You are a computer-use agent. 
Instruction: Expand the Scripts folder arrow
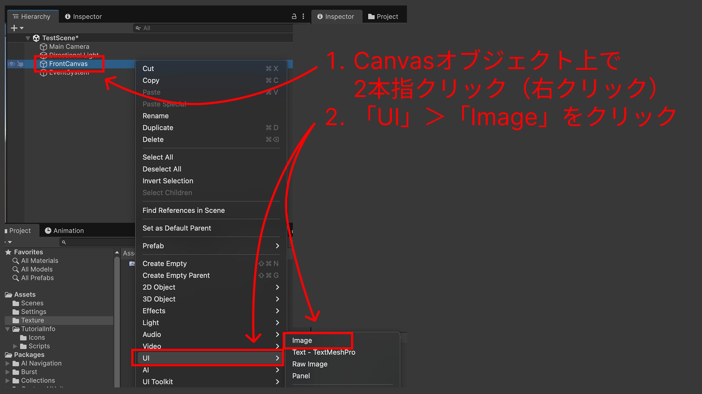15,346
